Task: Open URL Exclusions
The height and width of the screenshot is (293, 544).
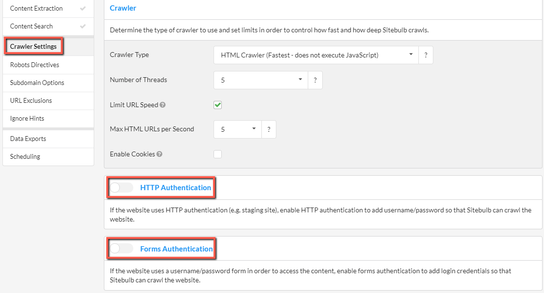Action: tap(48, 100)
